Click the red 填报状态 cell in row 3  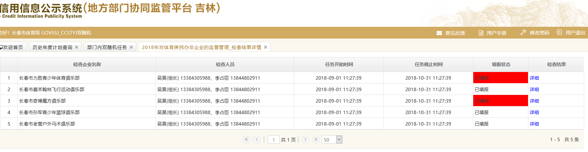pos(500,101)
